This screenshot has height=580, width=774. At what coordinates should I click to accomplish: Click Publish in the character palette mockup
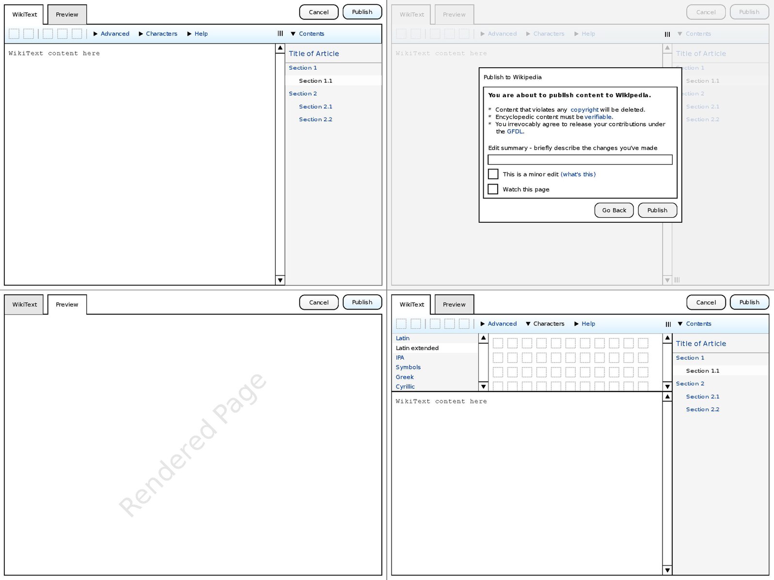pos(749,302)
